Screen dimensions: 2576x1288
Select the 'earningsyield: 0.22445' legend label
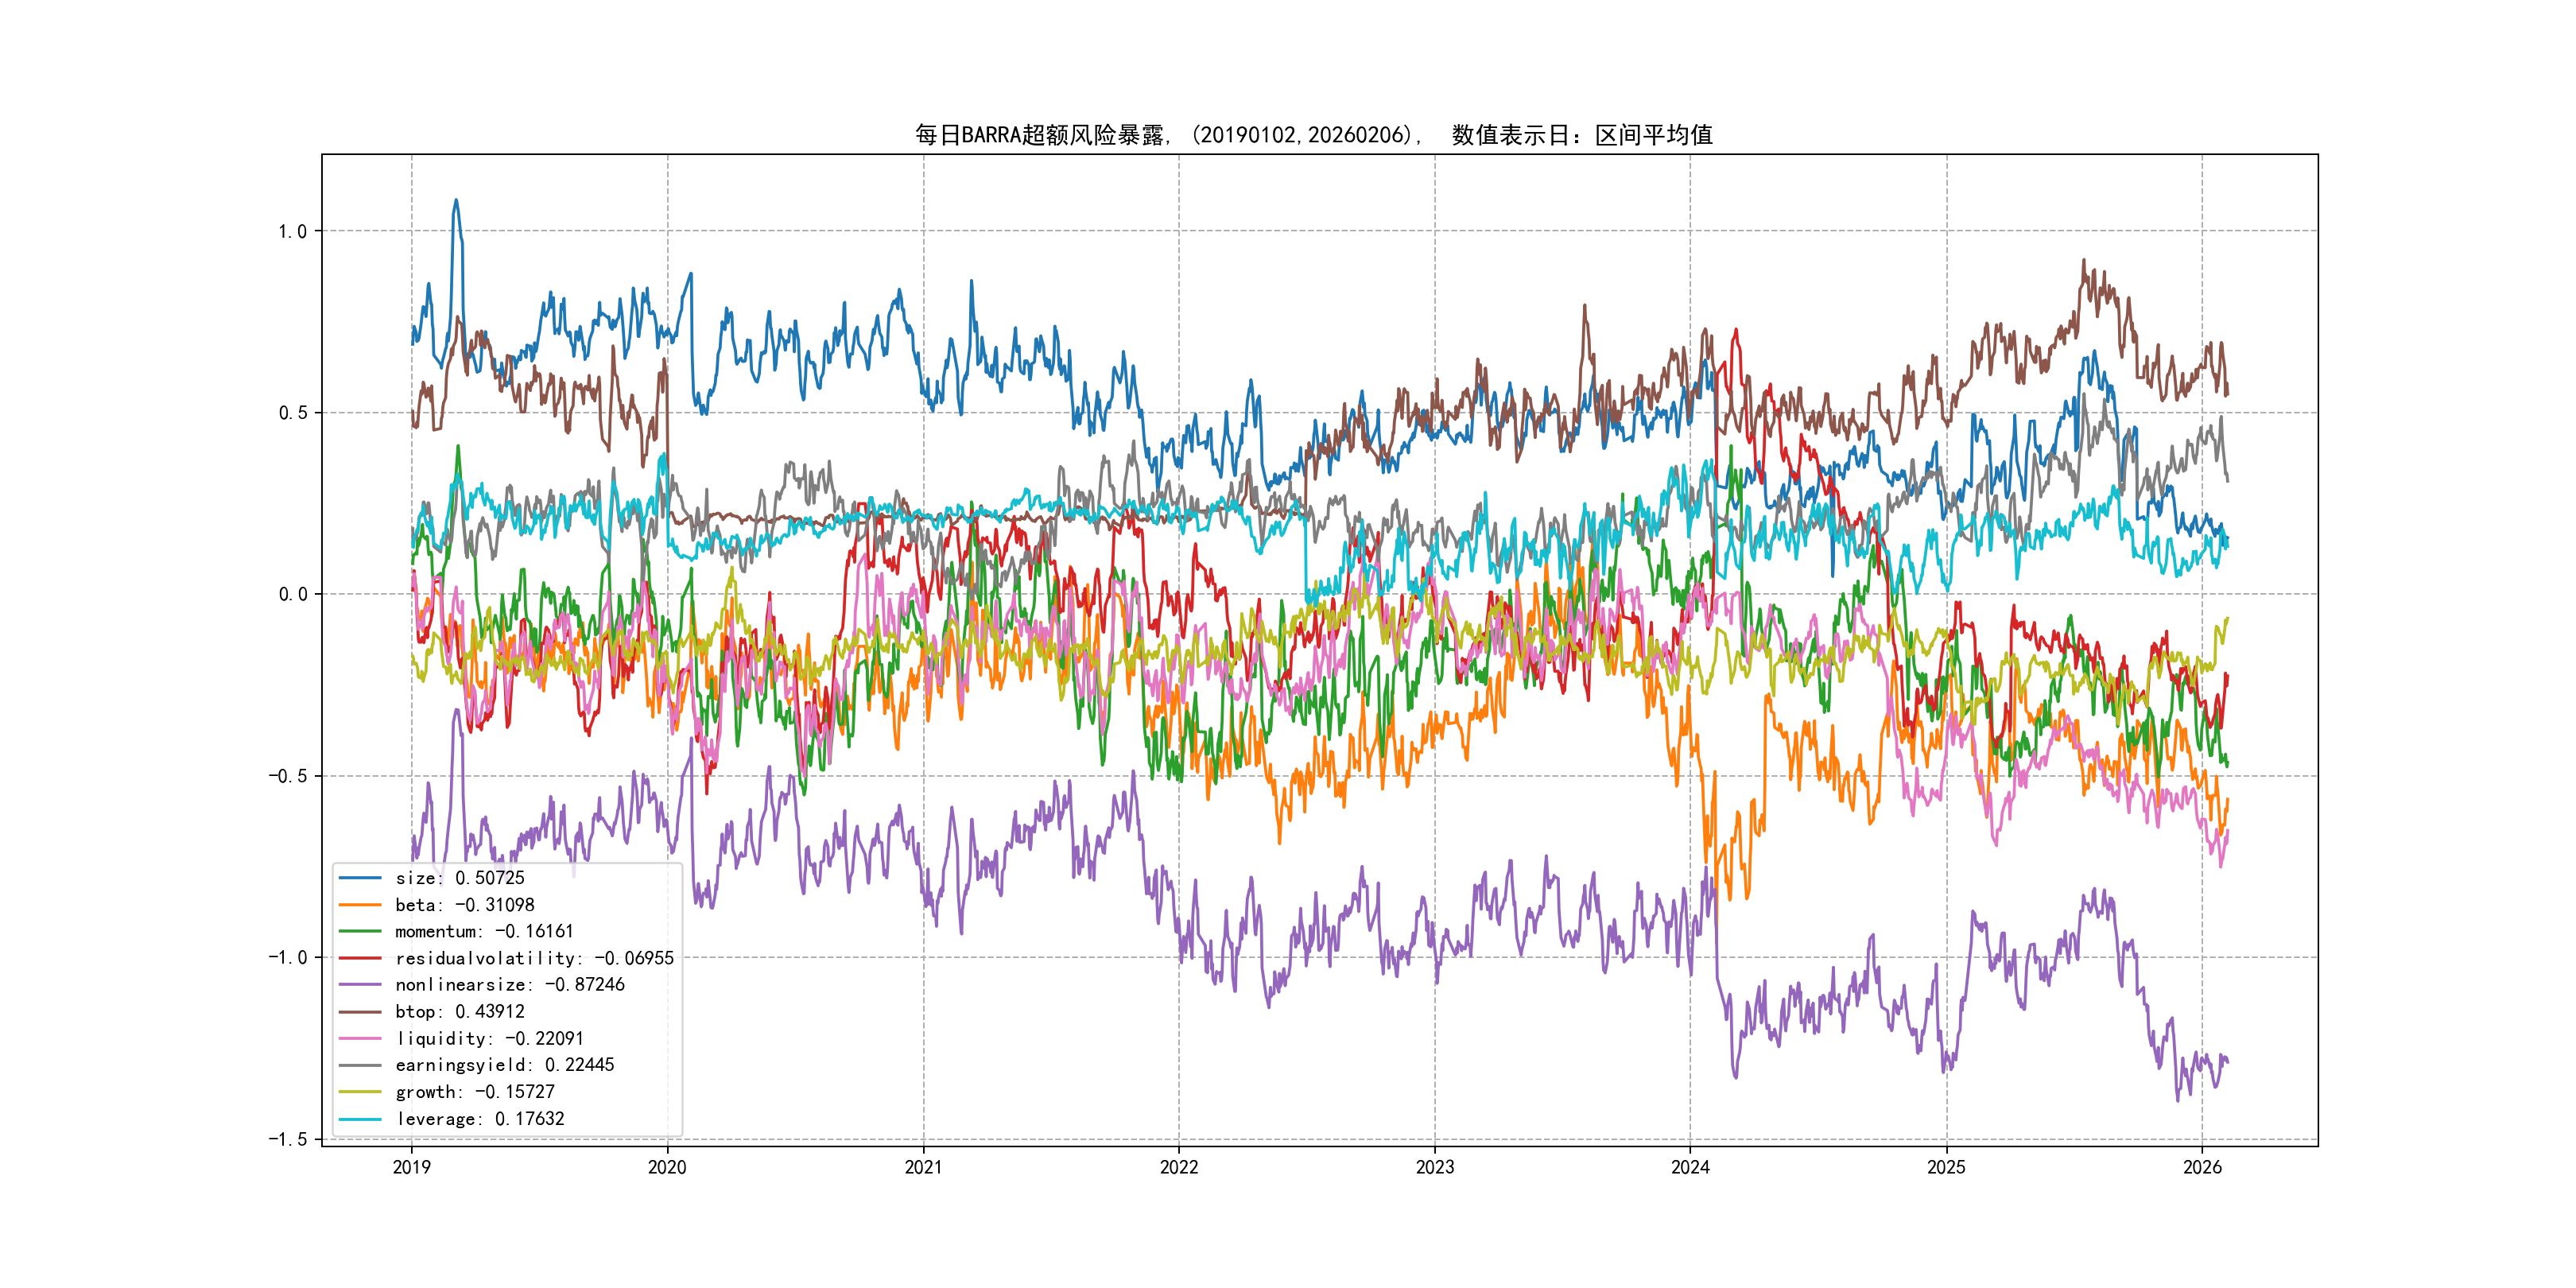coord(504,1065)
